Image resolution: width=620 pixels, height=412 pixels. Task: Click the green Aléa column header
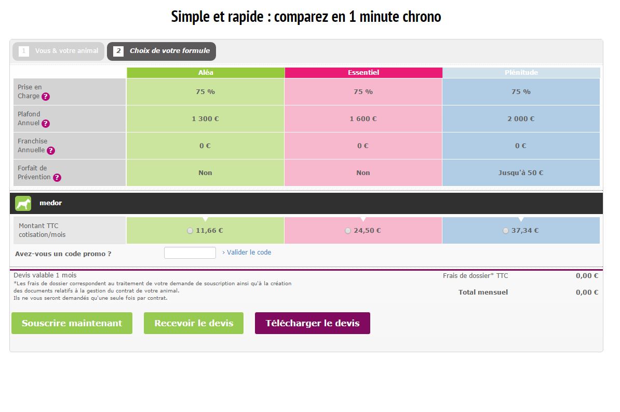(206, 73)
